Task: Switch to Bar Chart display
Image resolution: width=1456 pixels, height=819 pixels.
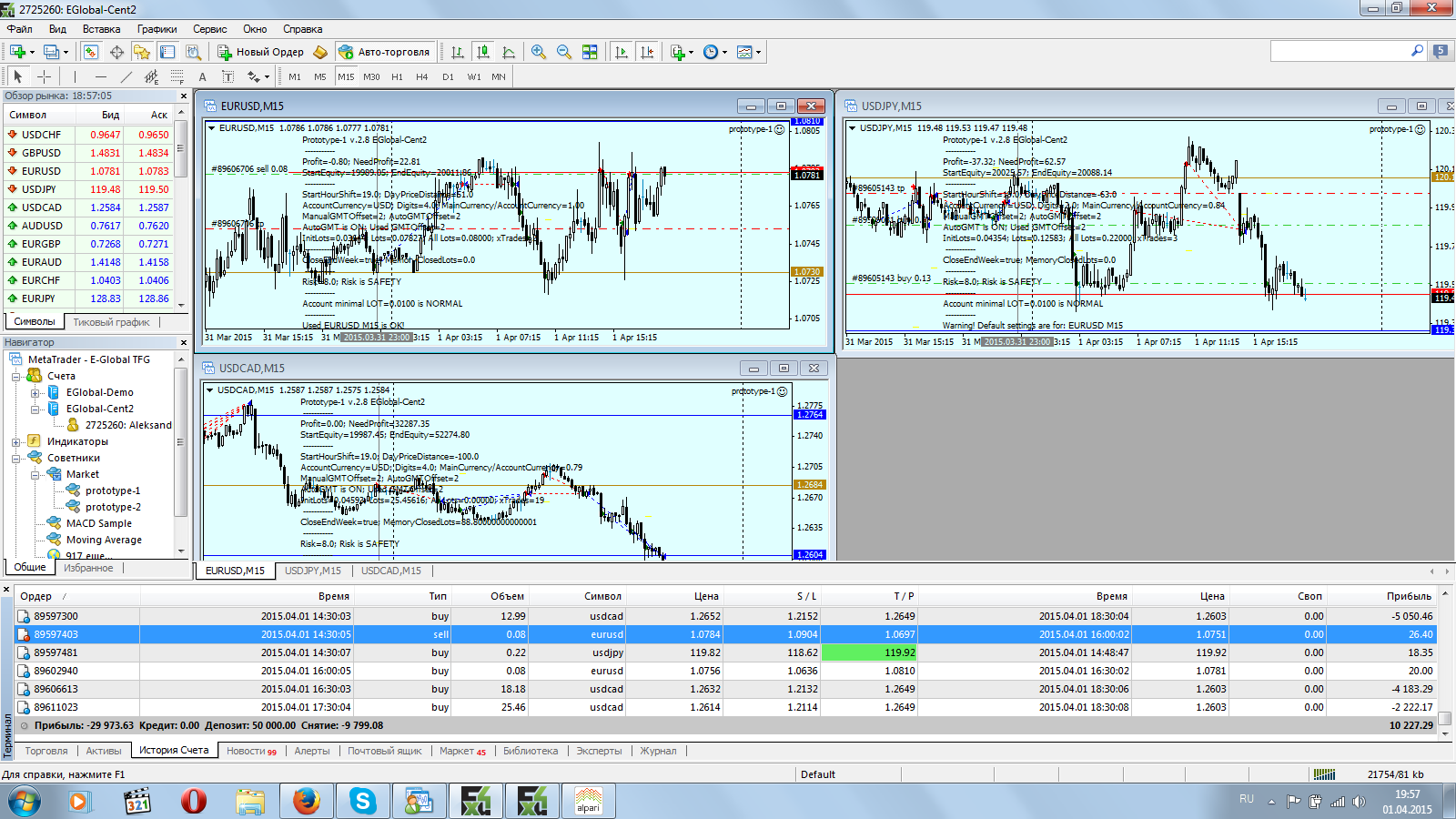Action: coord(458,52)
